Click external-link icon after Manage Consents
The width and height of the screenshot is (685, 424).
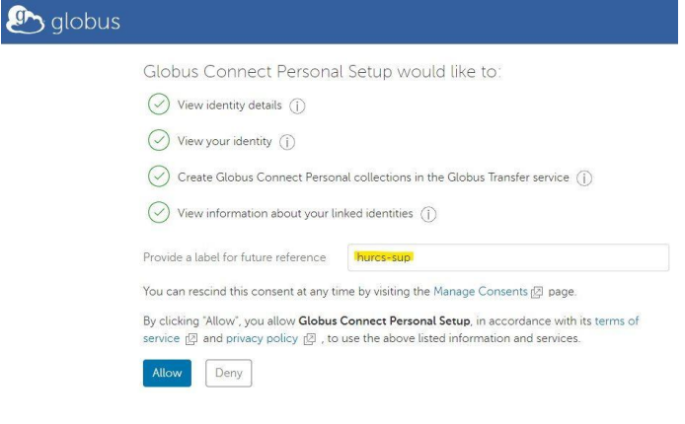537,292
